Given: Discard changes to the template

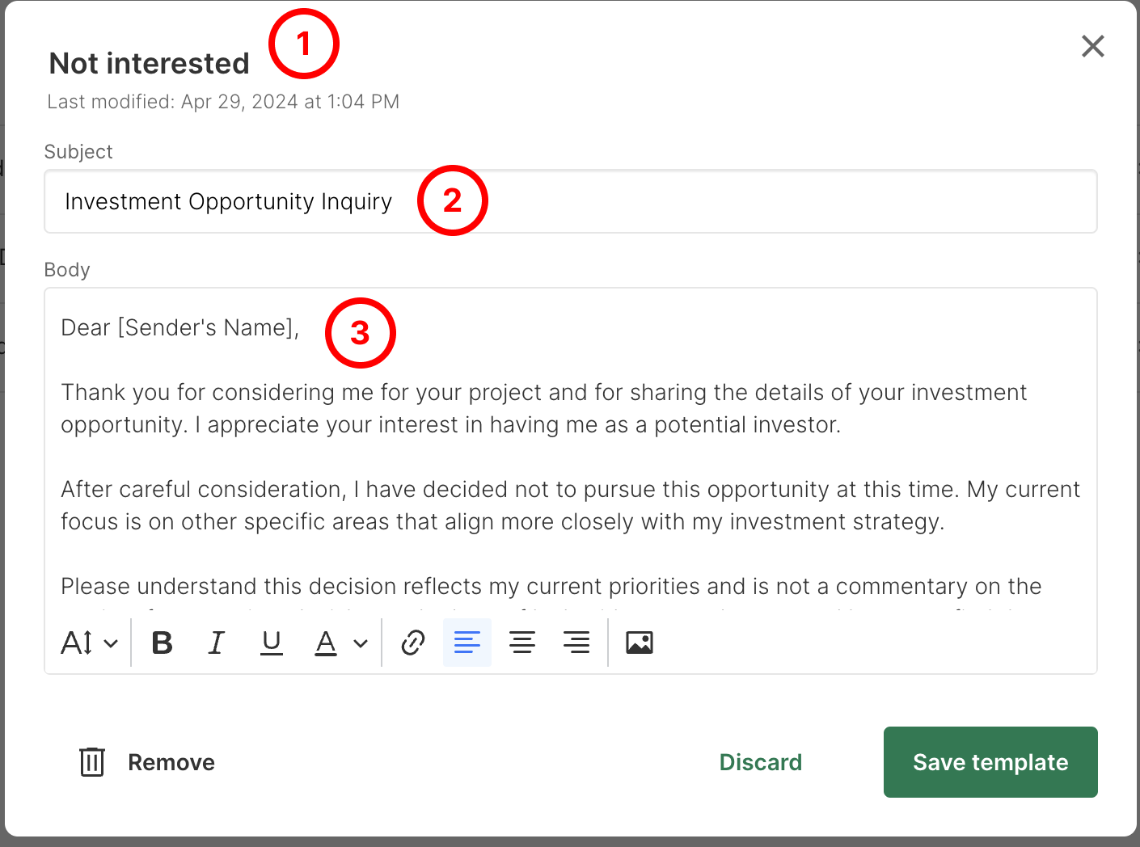Looking at the screenshot, I should click(x=760, y=762).
